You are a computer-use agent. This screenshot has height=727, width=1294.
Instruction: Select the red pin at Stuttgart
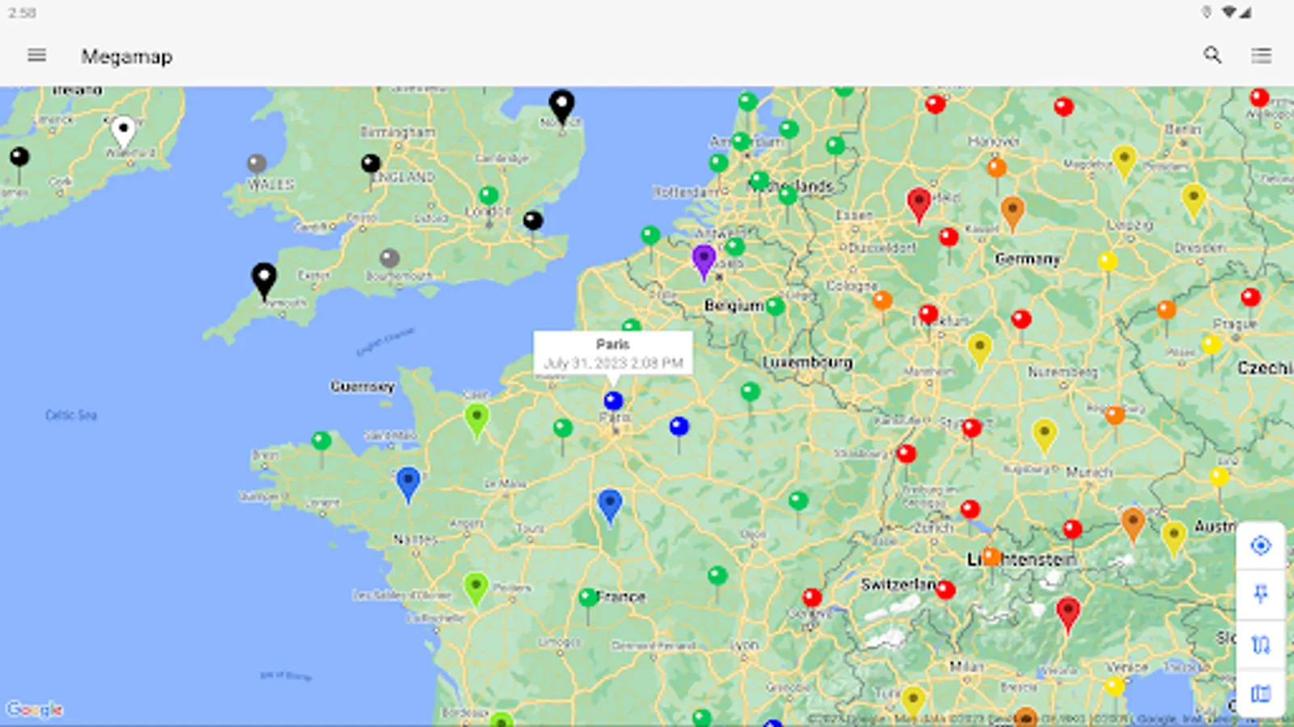(x=972, y=428)
